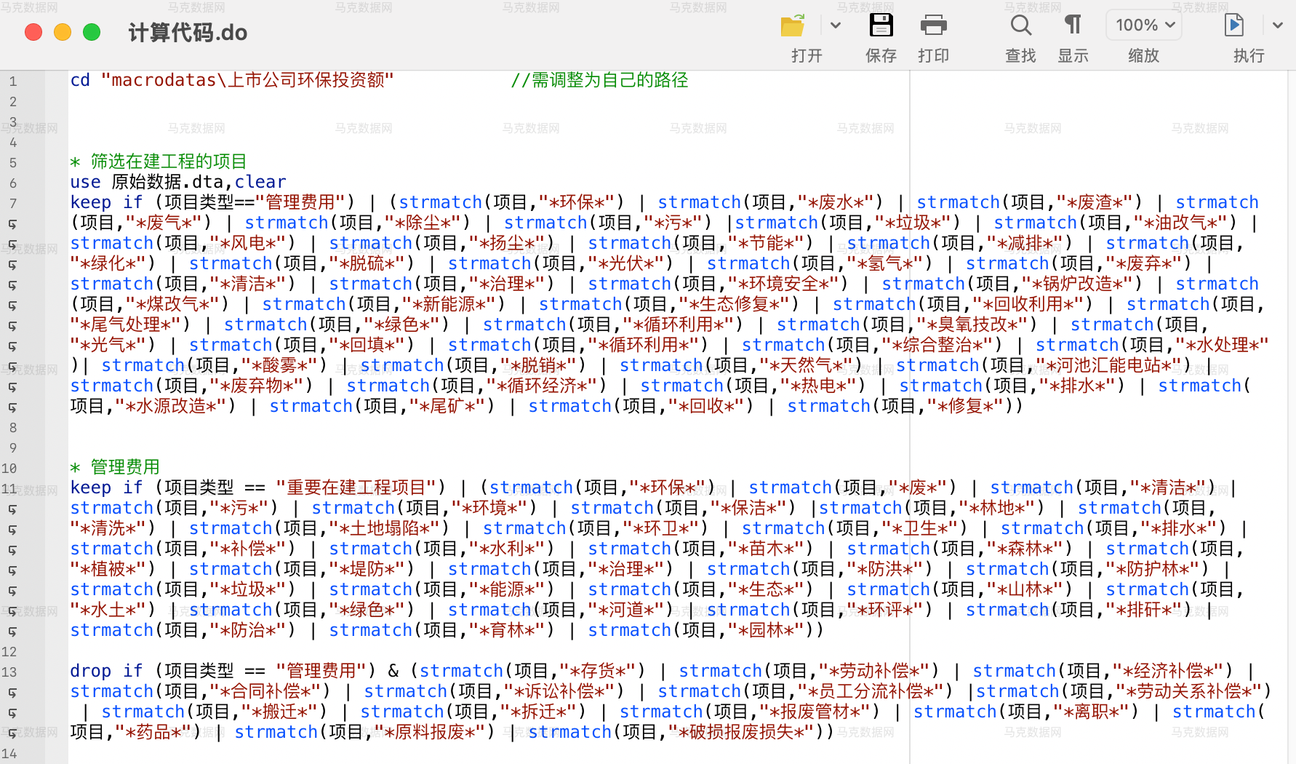Viewport: 1296px width, 764px height.
Task: Click the green maximize traffic light button
Action: pos(92,32)
